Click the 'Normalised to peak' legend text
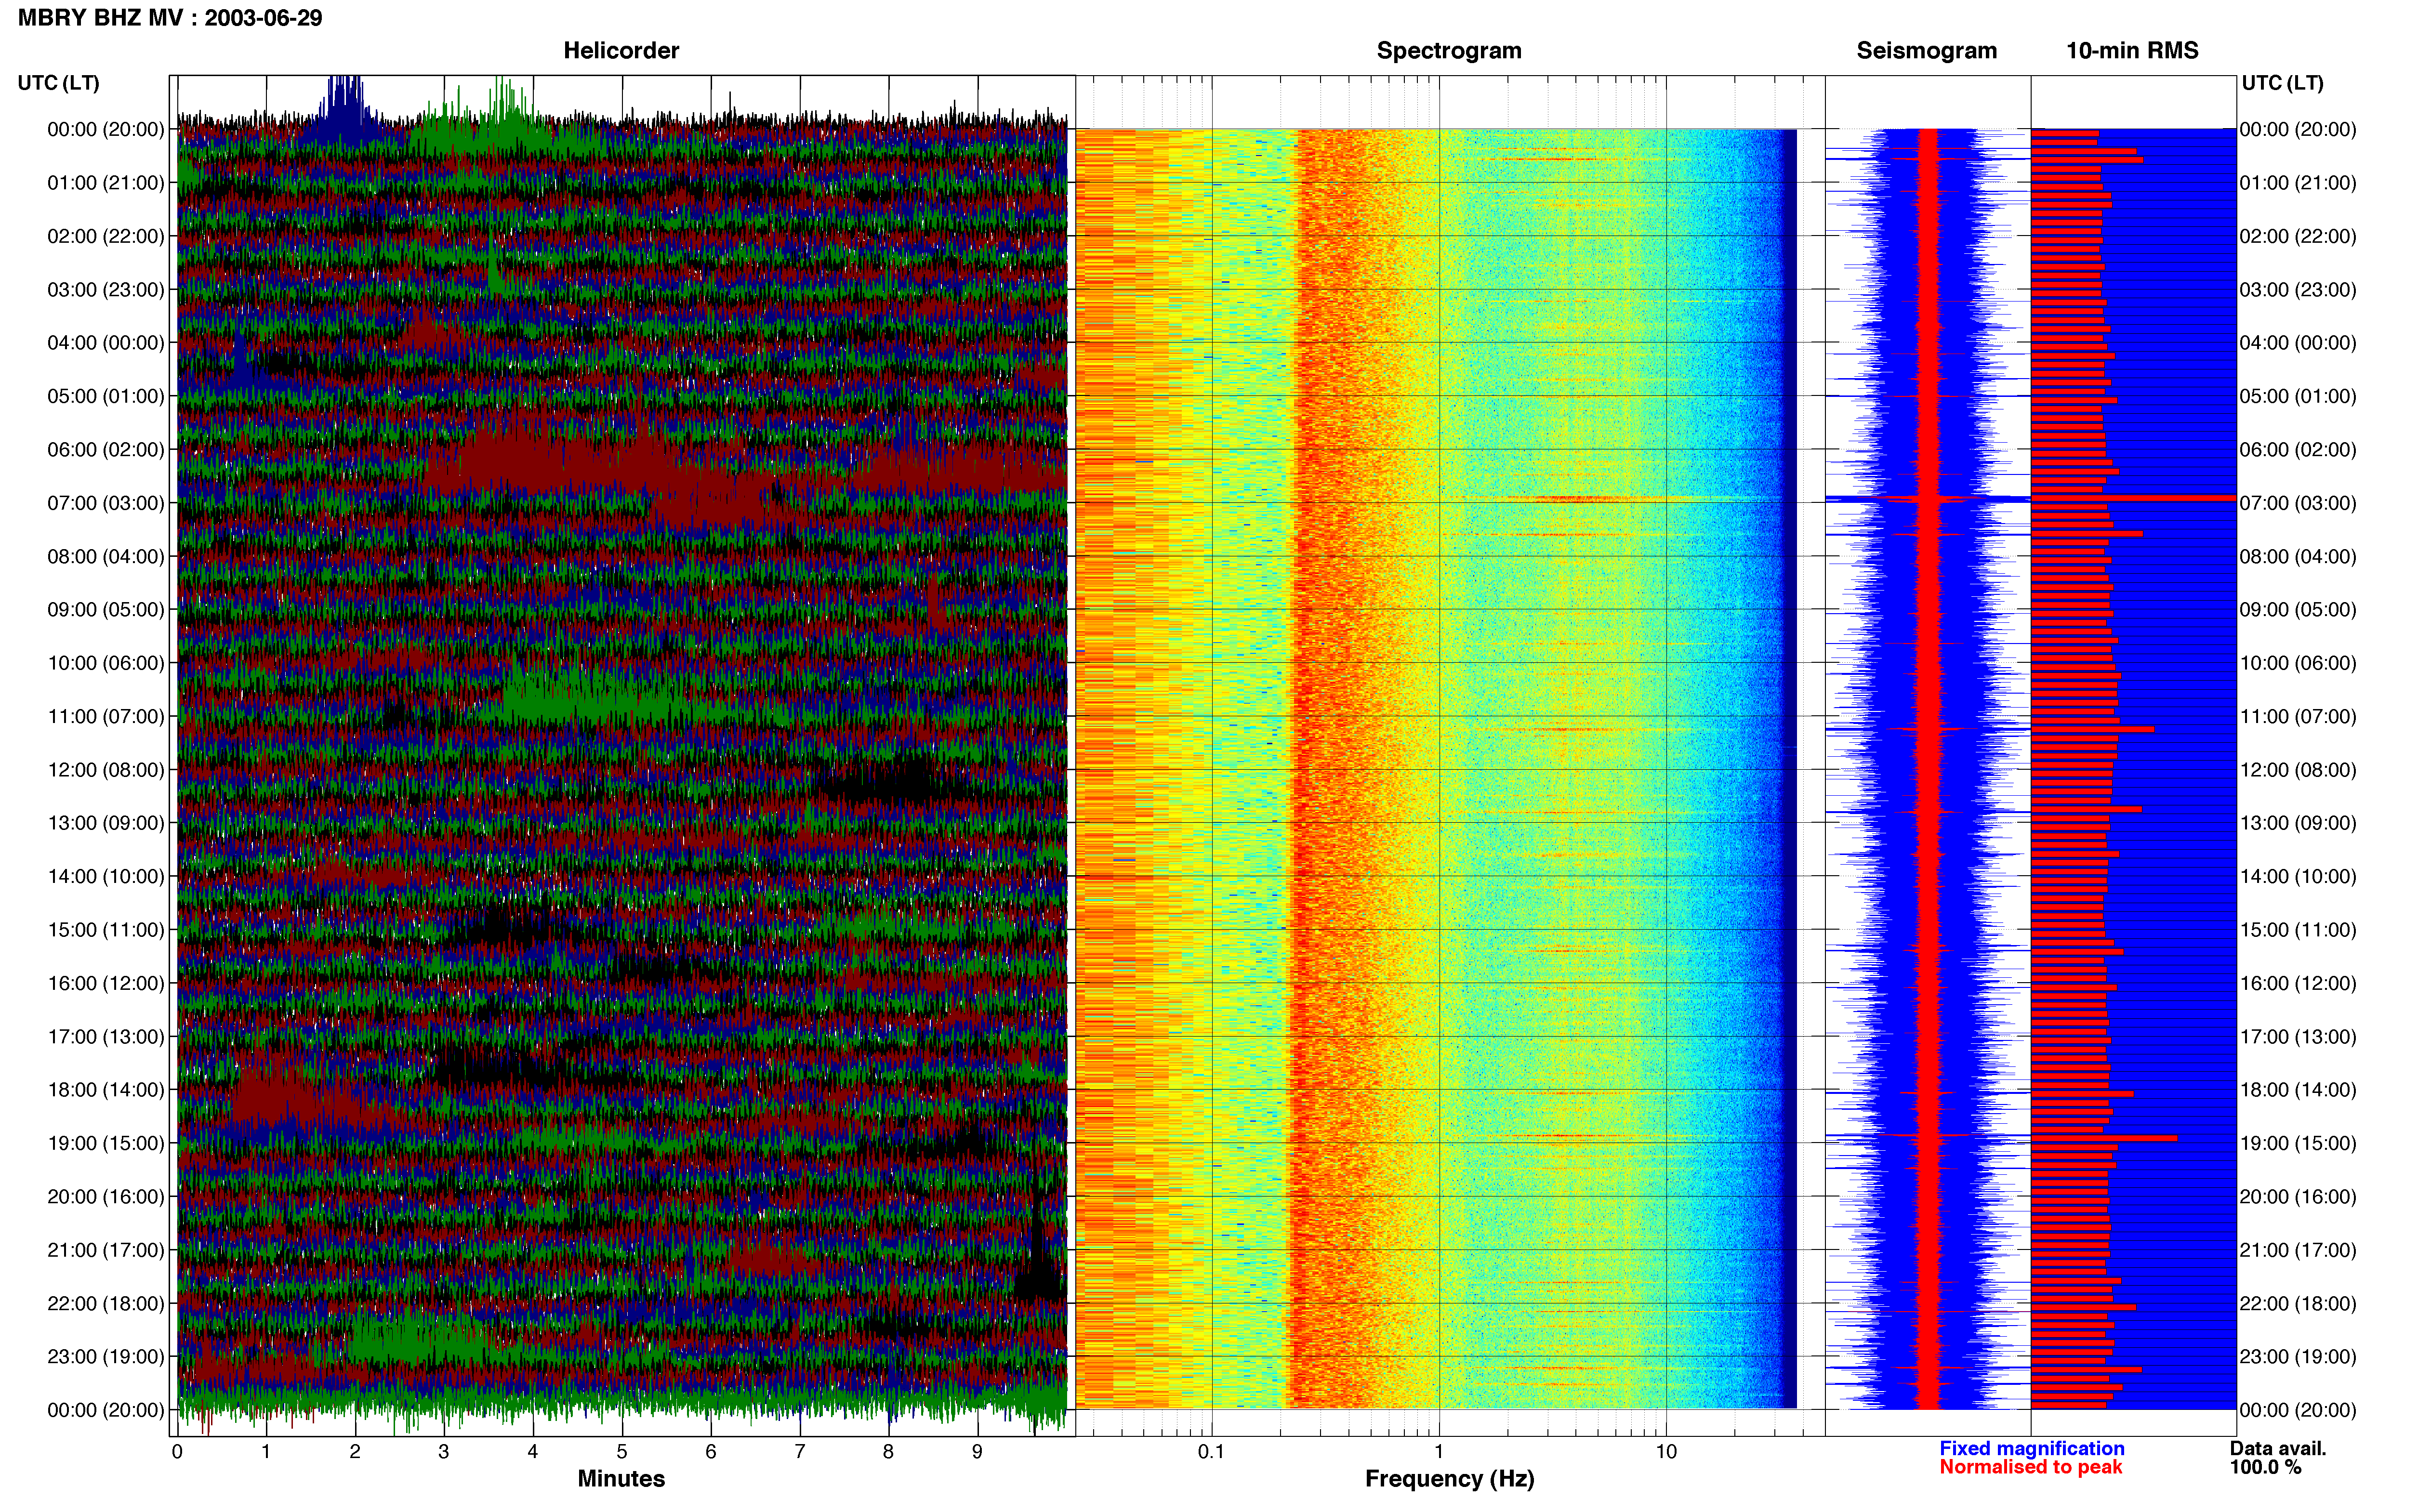The width and height of the screenshot is (2418, 1512). tap(2030, 1467)
